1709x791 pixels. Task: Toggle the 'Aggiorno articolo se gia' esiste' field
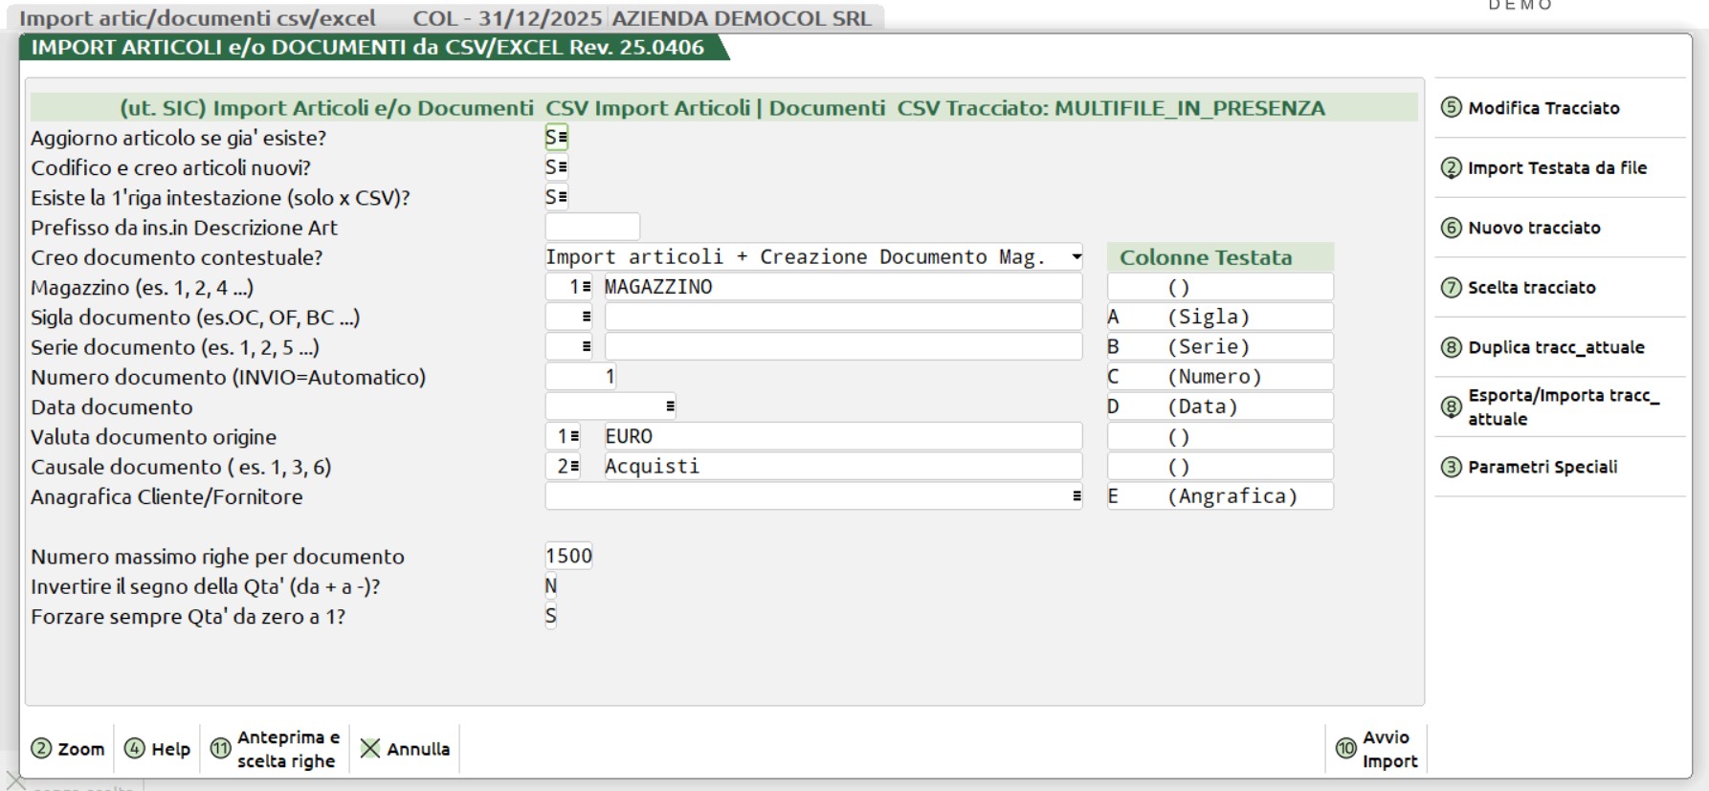point(556,138)
